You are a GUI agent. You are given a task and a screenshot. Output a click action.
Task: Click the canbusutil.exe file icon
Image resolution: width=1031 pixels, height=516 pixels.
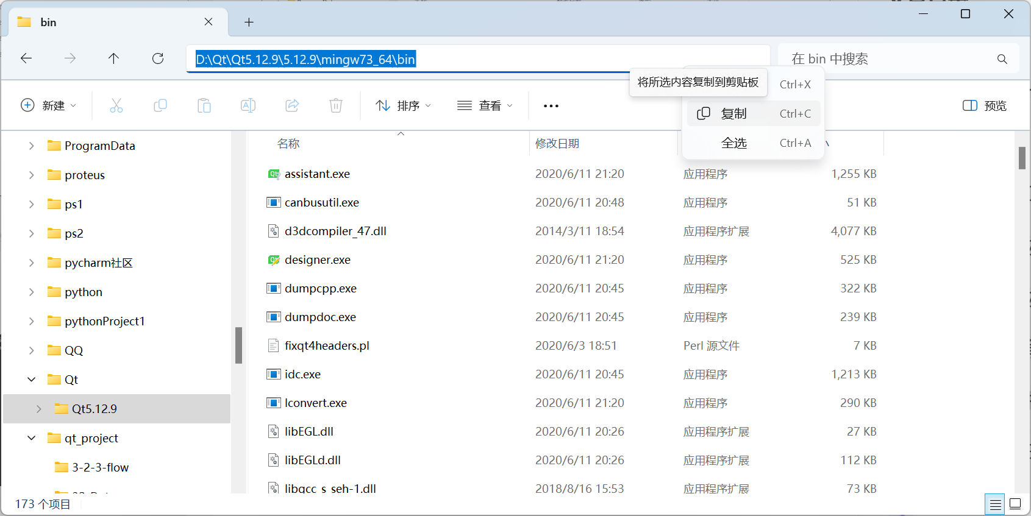(x=274, y=202)
